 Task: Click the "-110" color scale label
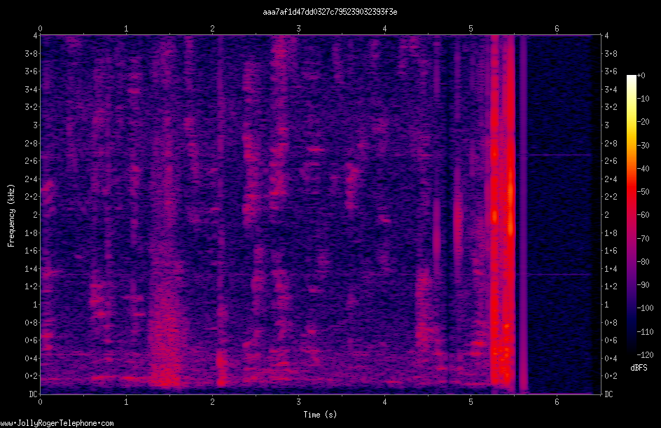click(x=645, y=332)
